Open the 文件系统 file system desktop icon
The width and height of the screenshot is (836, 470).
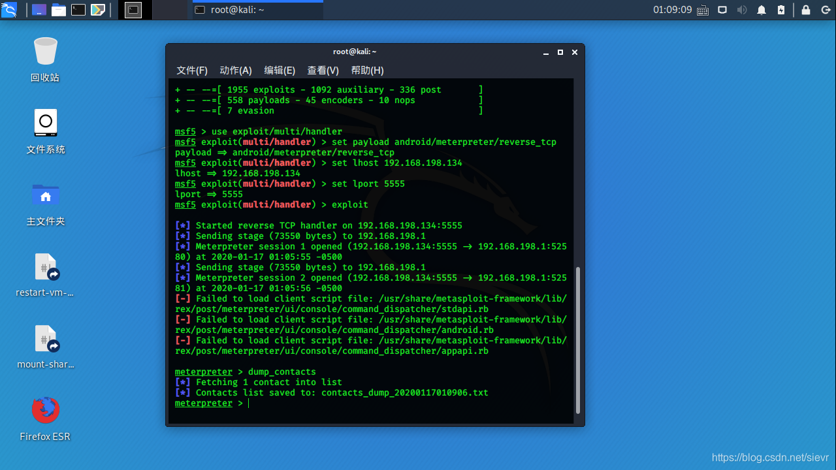(45, 131)
